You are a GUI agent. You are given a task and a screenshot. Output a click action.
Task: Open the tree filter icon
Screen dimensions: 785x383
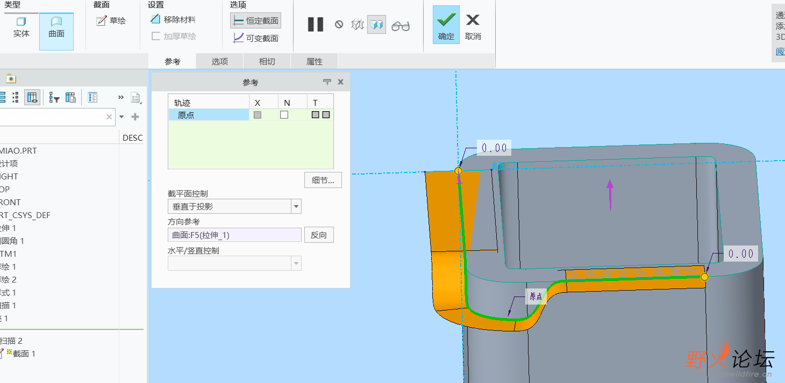[x=54, y=97]
